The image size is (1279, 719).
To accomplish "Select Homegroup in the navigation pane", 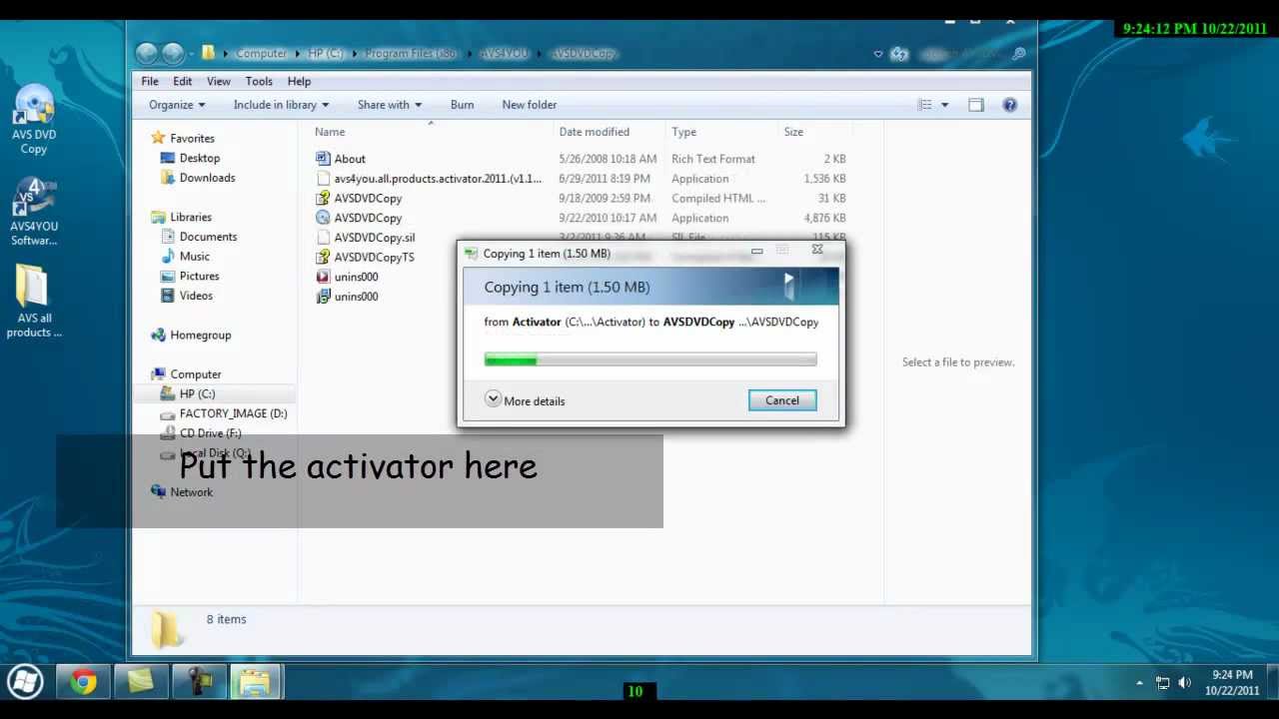I will tap(200, 336).
